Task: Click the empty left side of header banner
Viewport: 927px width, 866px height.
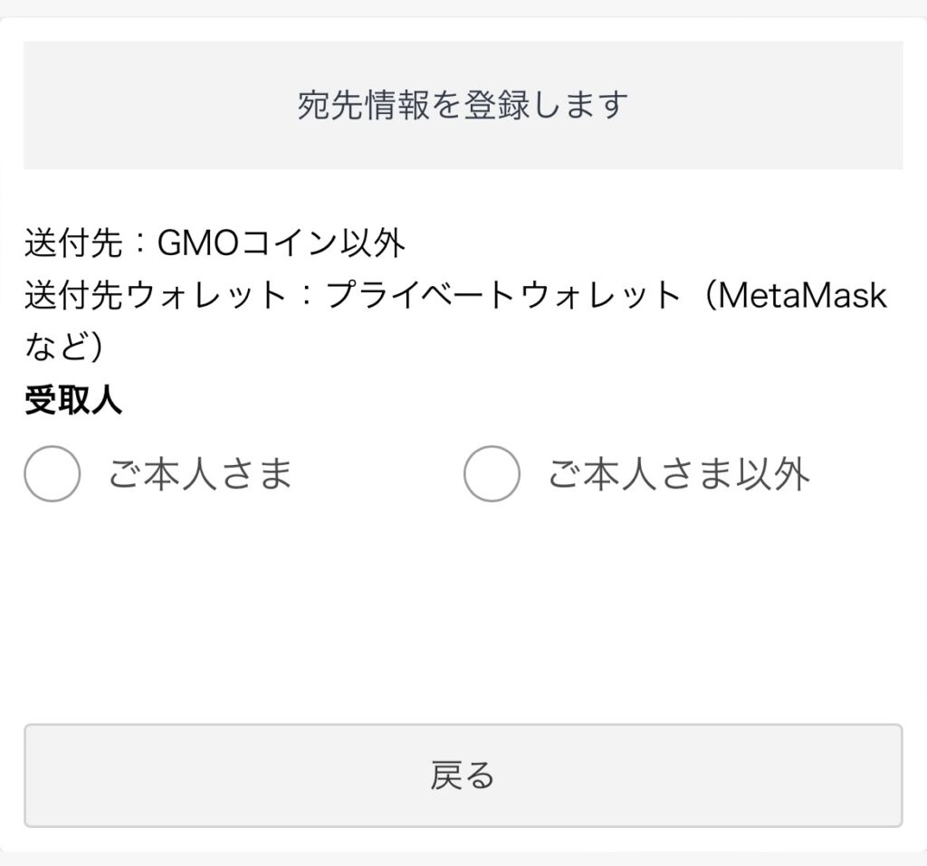Action: (x=136, y=105)
